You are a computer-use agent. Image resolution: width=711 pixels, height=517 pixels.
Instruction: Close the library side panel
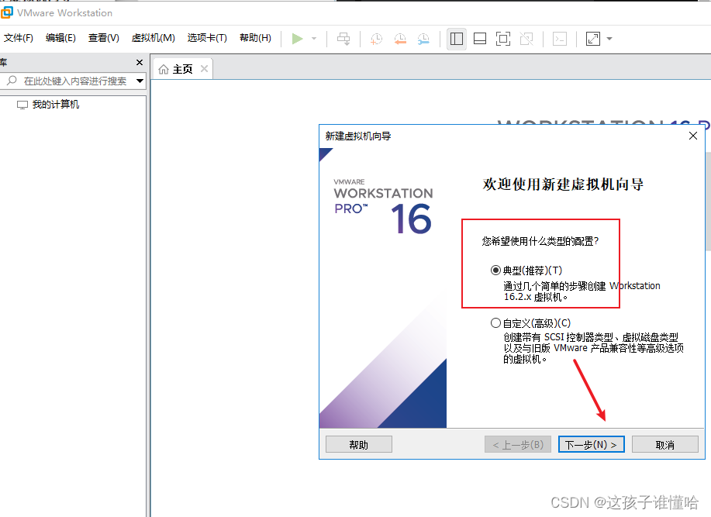coord(140,63)
